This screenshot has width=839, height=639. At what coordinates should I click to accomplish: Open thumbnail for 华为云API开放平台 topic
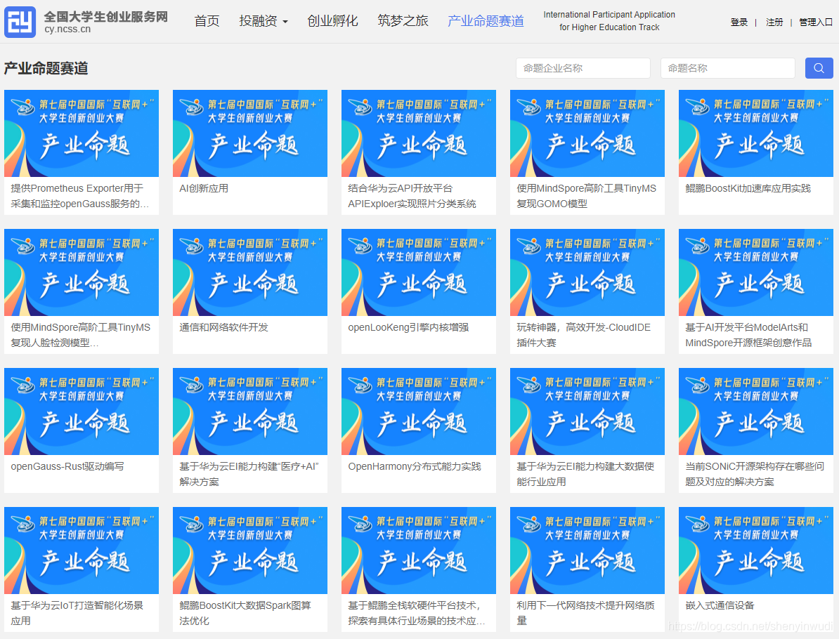(x=418, y=133)
